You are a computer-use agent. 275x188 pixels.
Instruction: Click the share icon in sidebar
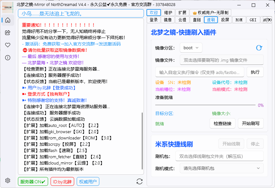[x=8, y=33]
